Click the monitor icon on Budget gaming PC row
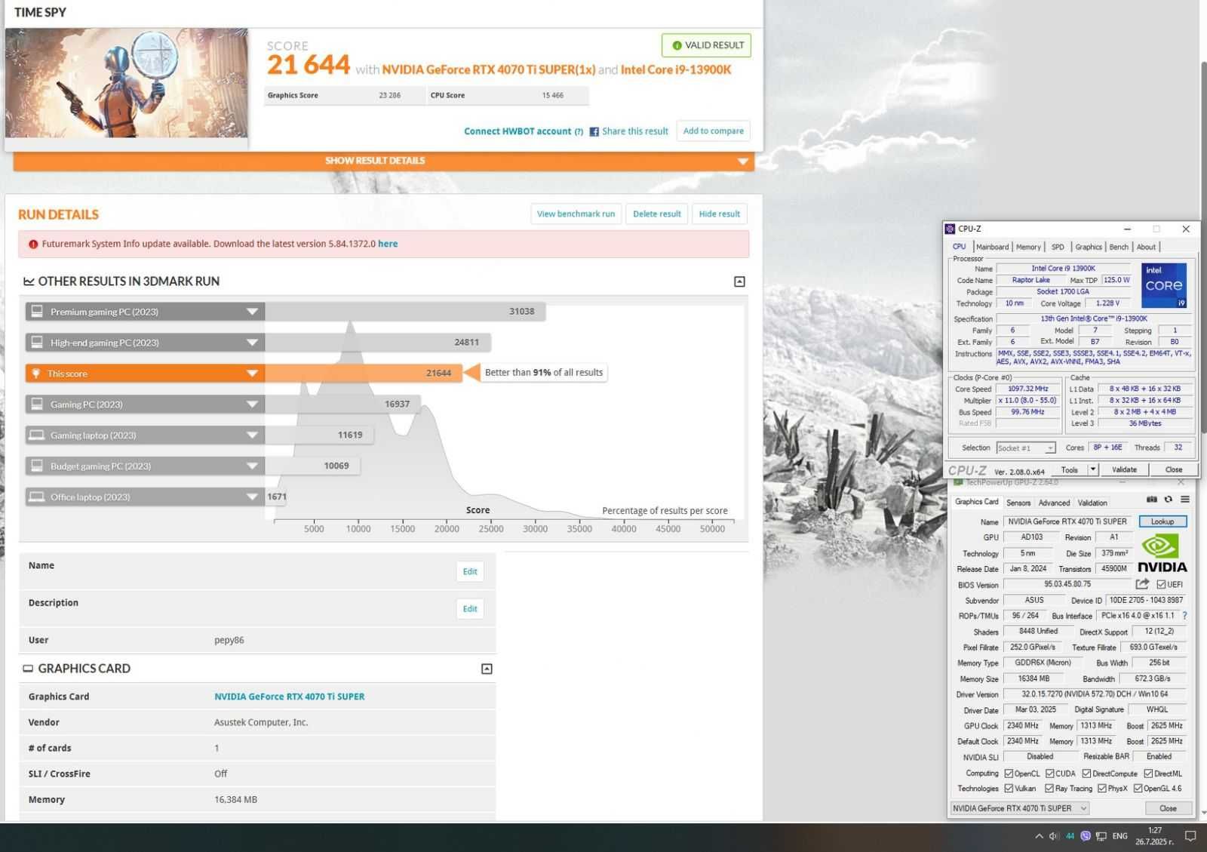This screenshot has height=852, width=1207. click(x=36, y=466)
